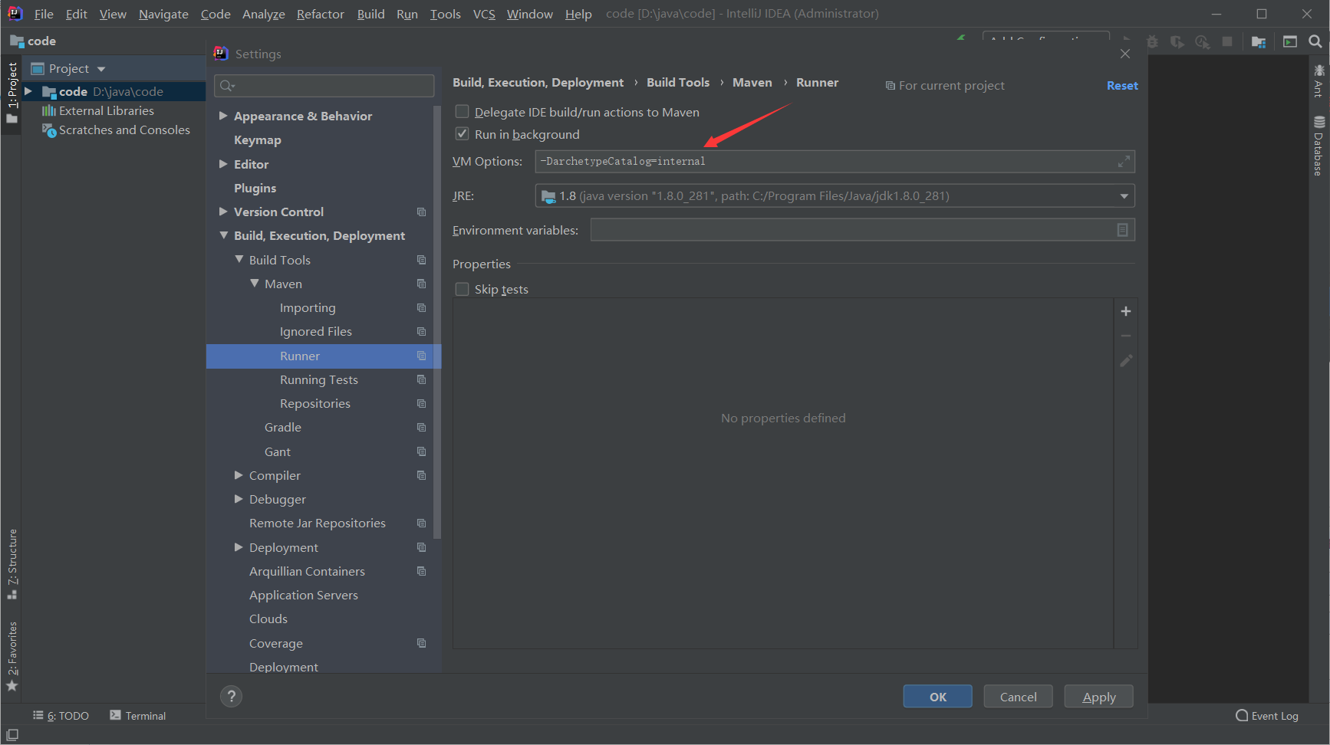
Task: Click Run Anything toolbar icon
Action: pyautogui.click(x=1290, y=41)
